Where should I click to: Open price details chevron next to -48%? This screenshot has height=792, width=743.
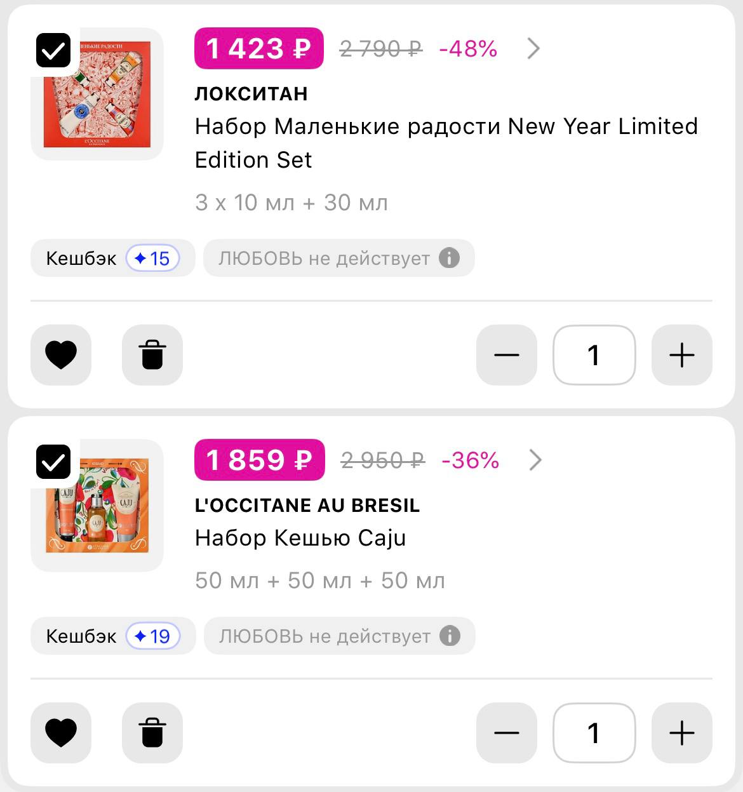click(533, 48)
